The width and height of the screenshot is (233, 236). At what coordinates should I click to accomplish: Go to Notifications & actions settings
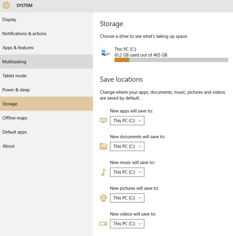(24, 34)
